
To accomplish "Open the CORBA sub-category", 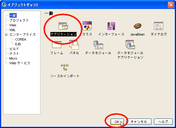I will click(x=21, y=39).
